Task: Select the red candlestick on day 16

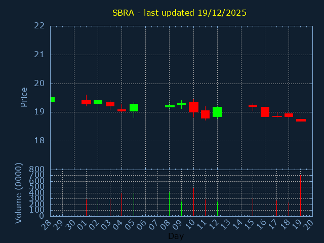Action: point(265,112)
